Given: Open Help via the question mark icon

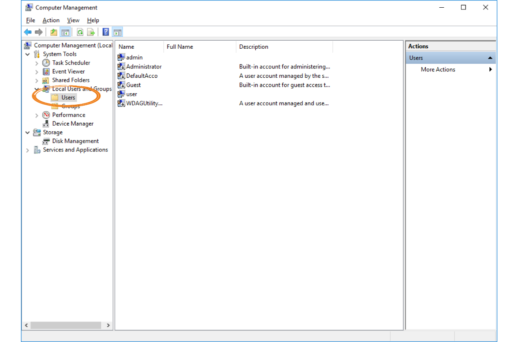Looking at the screenshot, I should [106, 32].
